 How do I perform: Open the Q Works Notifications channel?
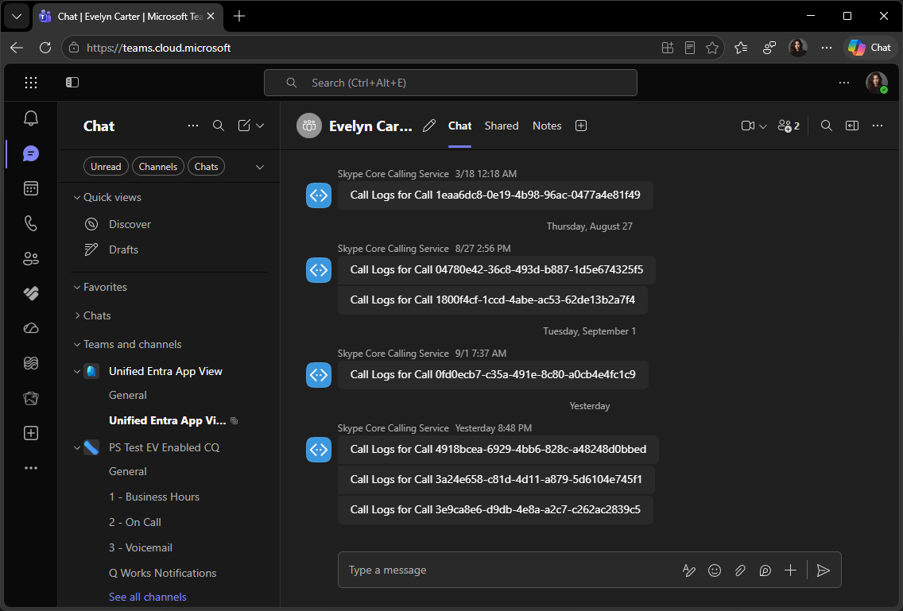click(x=162, y=572)
